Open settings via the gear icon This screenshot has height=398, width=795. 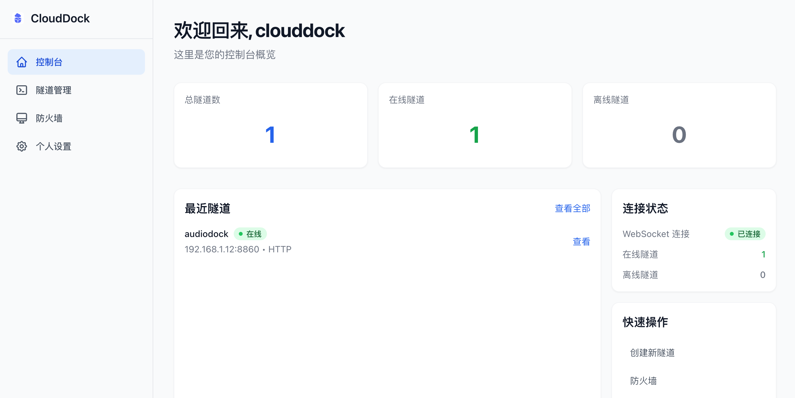pos(21,146)
